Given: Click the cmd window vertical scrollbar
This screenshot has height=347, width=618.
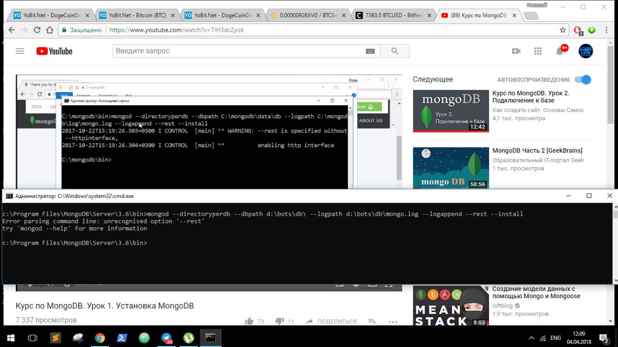Looking at the screenshot, I should coord(615,244).
